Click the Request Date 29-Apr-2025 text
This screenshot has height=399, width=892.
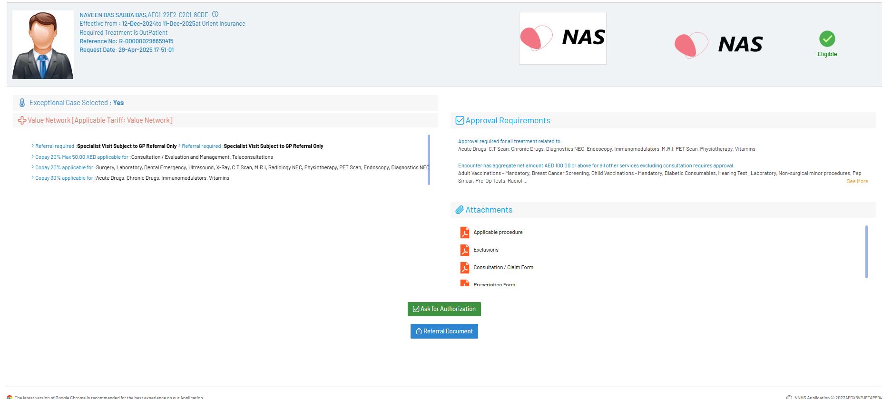point(127,50)
